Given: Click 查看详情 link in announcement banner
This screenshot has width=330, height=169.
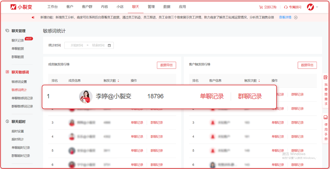Looking at the screenshot, I should tap(285, 17).
